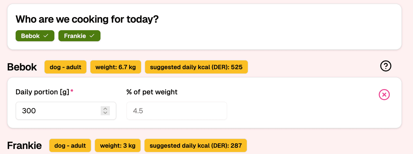Viewport: 413px width, 154px height.
Task: Click Frankie's "dog - adult" badge
Action: (x=70, y=145)
